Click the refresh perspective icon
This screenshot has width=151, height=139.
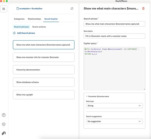click(72, 9)
